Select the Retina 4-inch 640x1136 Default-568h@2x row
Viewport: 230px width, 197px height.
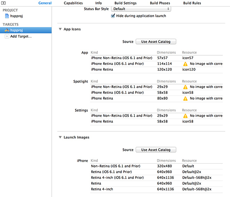(x=156, y=189)
